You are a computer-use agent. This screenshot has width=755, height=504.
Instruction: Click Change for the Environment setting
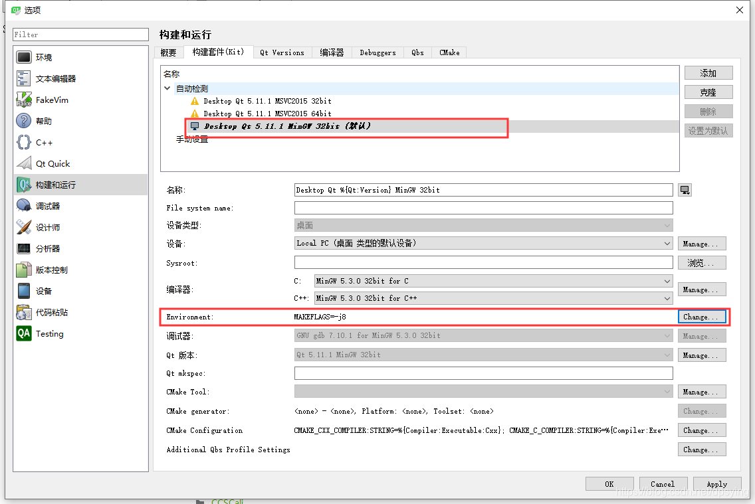click(x=702, y=317)
